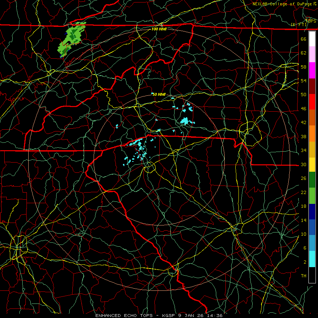Click the '6' legend value
This screenshot has width=318, height=318.
click(x=305, y=248)
